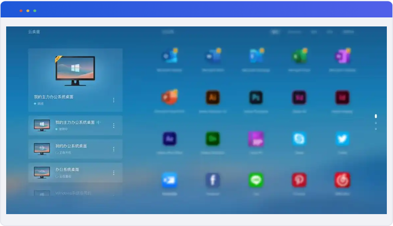Open the blue icon between Word and Excel
Image resolution: width=393 pixels, height=226 pixels.
pyautogui.click(x=256, y=56)
